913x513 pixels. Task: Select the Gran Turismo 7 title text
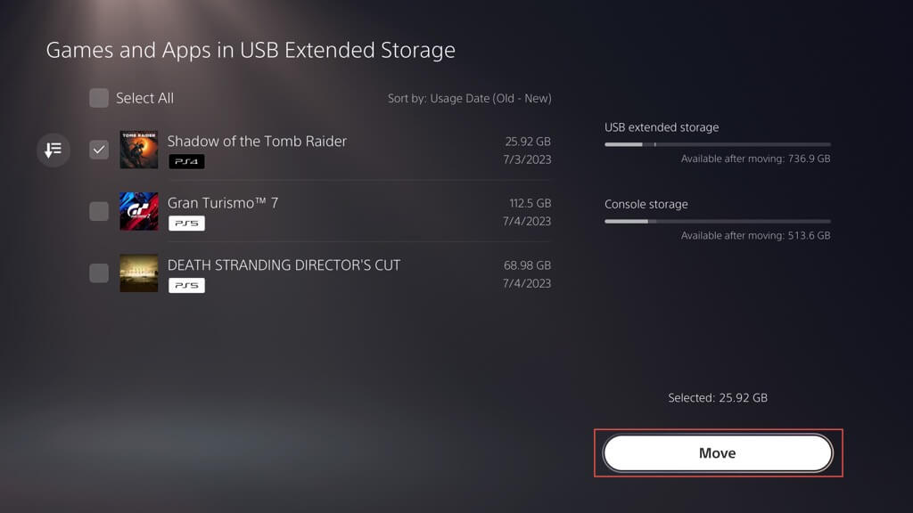(x=223, y=203)
